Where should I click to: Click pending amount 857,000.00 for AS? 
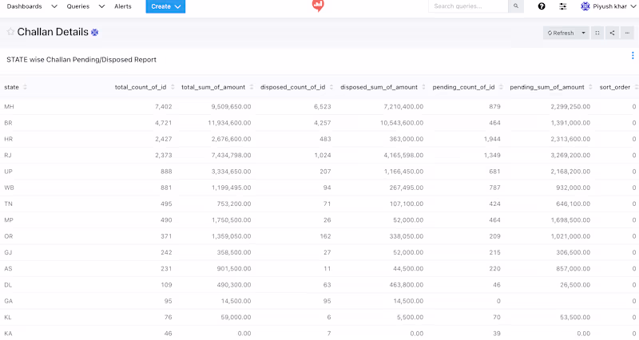[x=573, y=269]
